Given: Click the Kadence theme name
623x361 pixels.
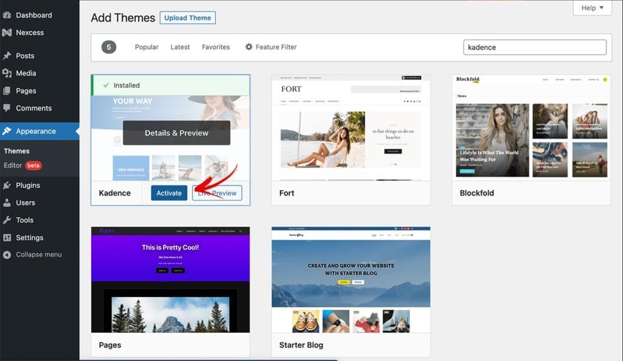Looking at the screenshot, I should [x=115, y=193].
